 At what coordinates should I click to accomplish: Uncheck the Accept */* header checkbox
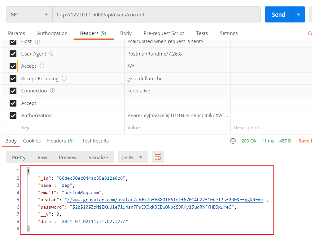[x=13, y=66]
